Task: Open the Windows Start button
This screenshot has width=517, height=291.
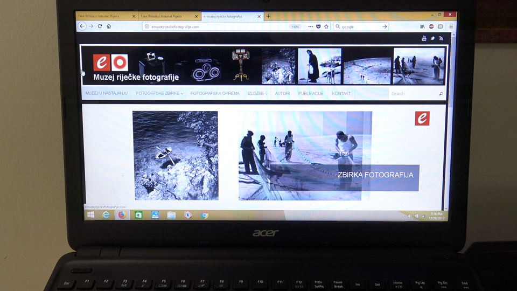Action: tap(90, 215)
